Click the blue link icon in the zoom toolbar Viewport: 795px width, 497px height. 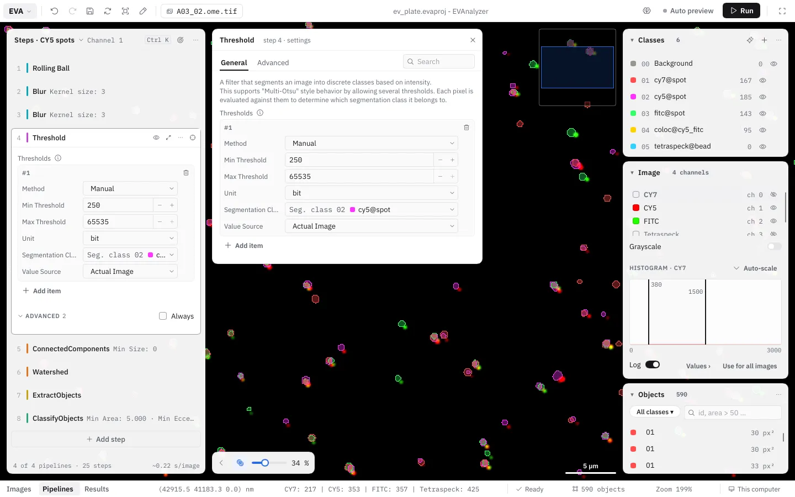(240, 463)
